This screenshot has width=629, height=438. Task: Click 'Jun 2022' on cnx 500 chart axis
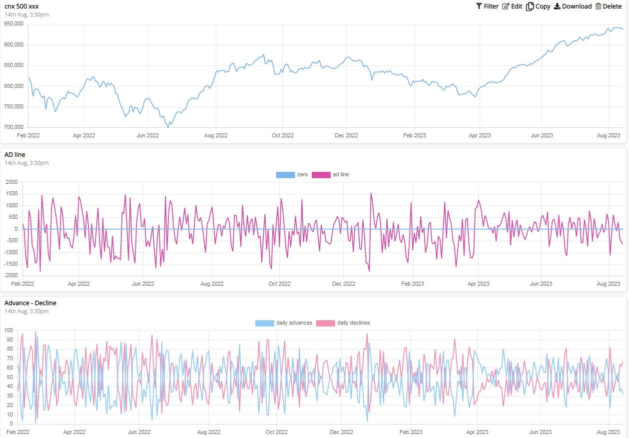(x=147, y=135)
